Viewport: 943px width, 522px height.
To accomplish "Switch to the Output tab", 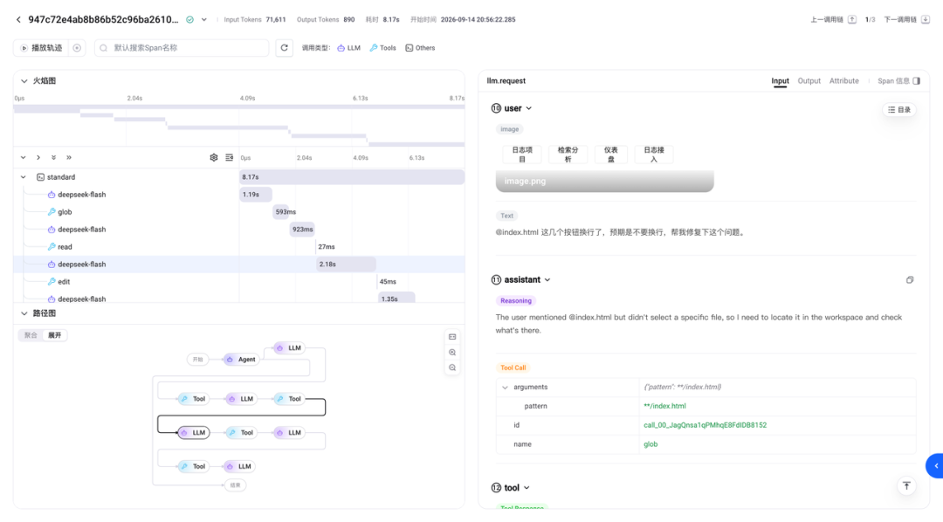I will click(809, 80).
